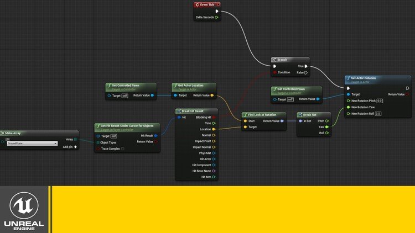The height and width of the screenshot is (233, 415).
Task: Select the Break Hit Result node header
Action: click(x=196, y=111)
